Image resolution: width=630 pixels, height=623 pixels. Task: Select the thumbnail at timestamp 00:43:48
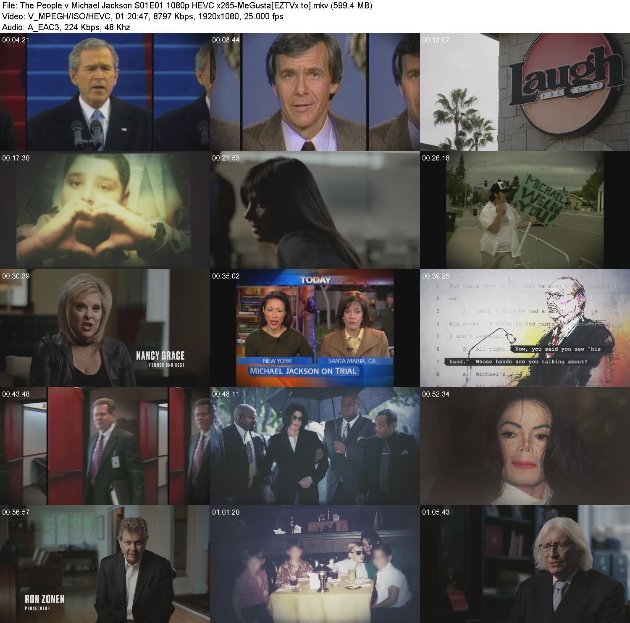pyautogui.click(x=105, y=446)
